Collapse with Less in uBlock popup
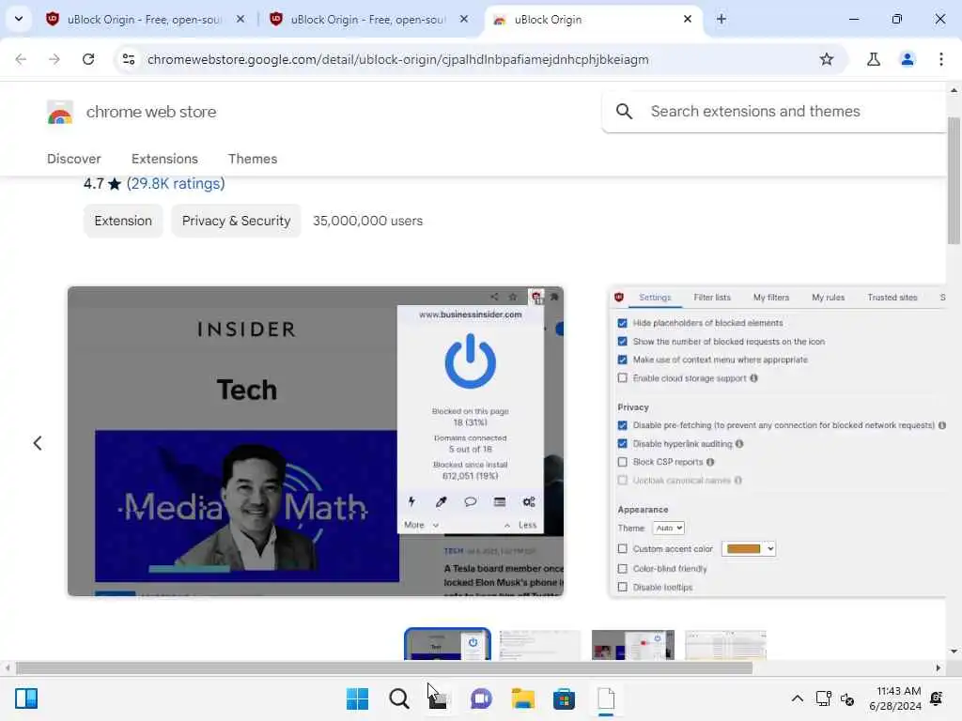 click(x=520, y=525)
